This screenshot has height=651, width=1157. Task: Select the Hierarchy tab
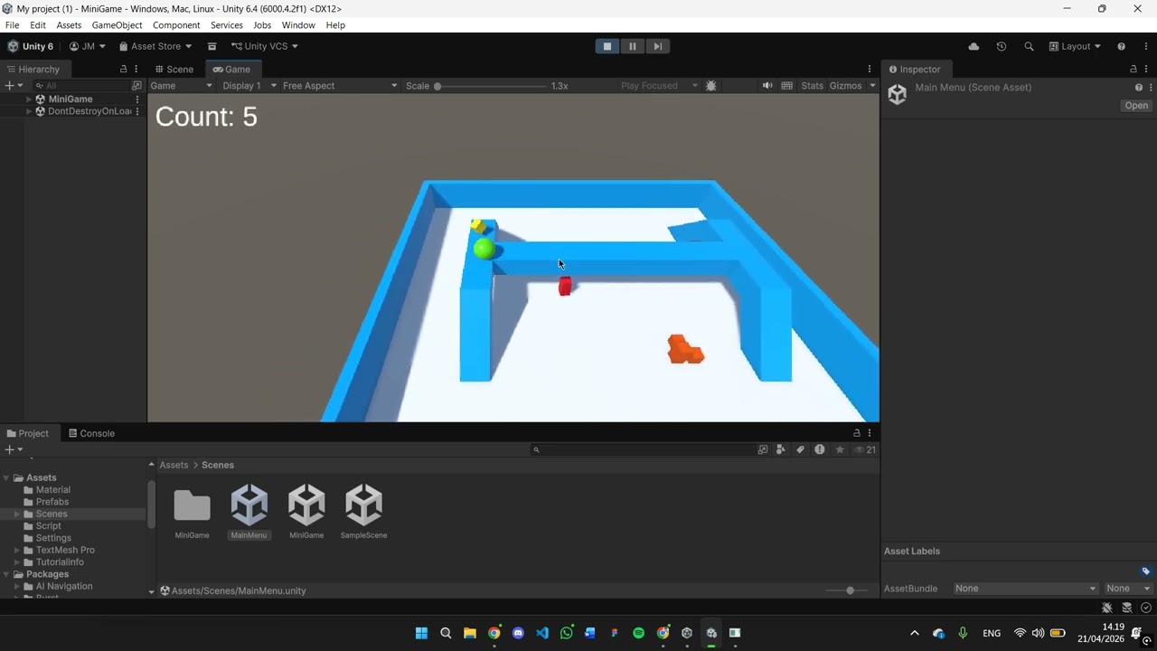click(33, 69)
